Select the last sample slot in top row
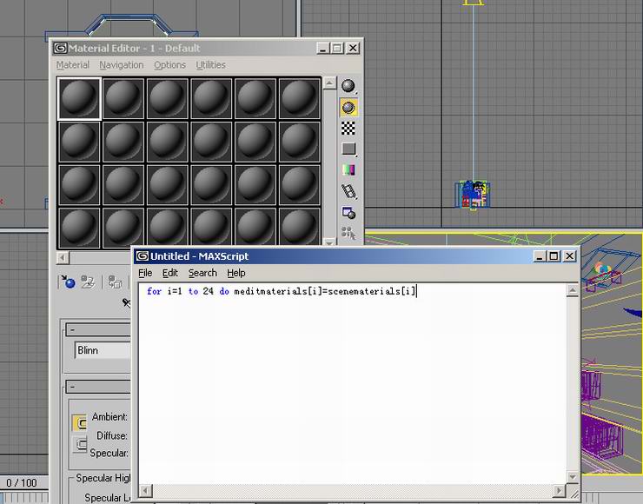The height and width of the screenshot is (504, 643). pyautogui.click(x=300, y=98)
